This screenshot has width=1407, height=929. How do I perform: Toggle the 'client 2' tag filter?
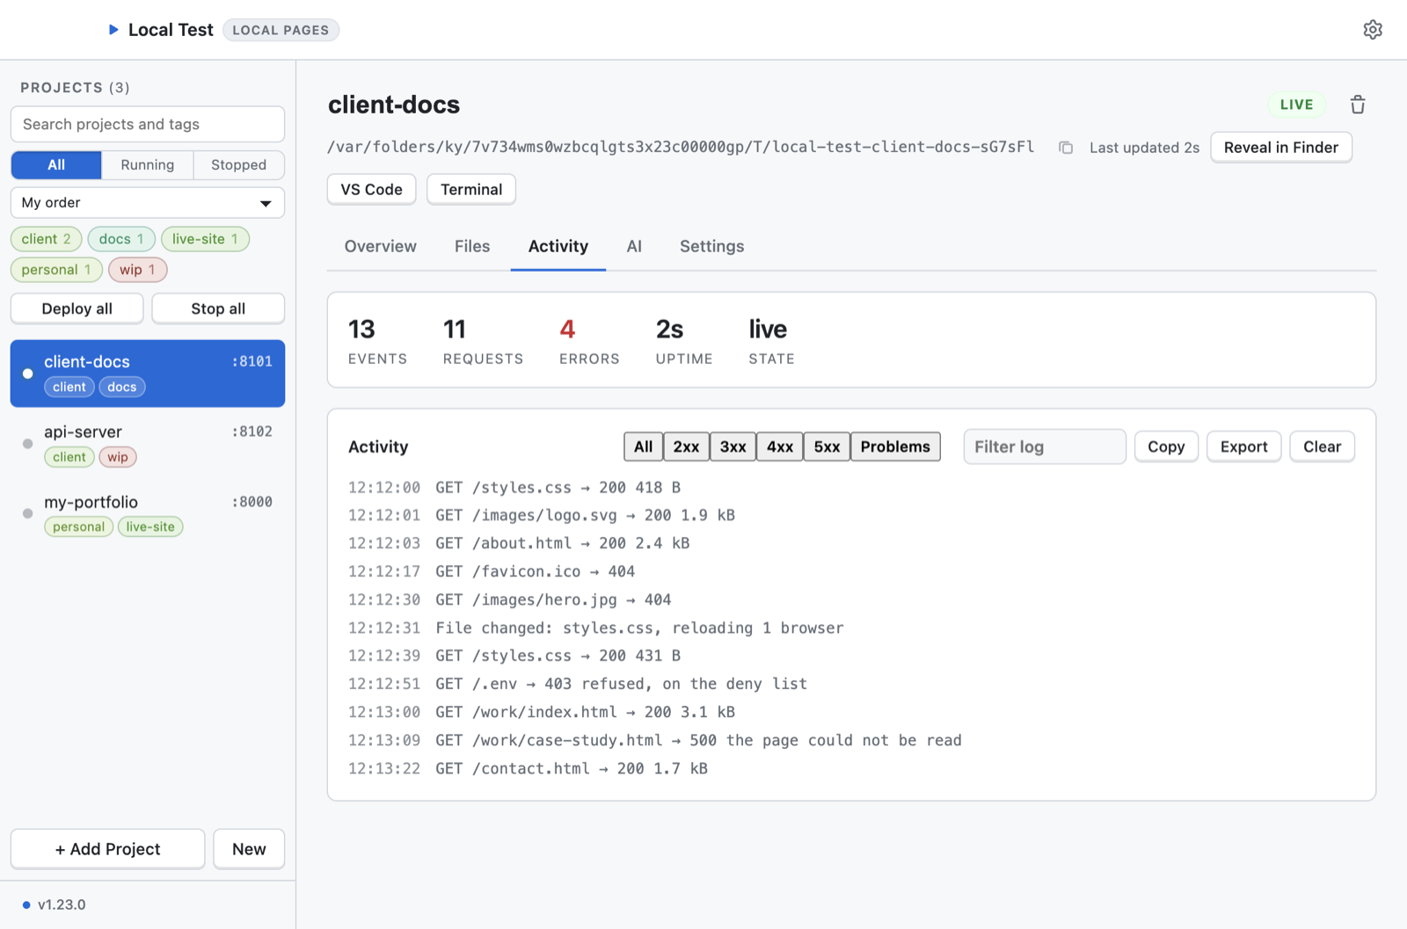47,239
